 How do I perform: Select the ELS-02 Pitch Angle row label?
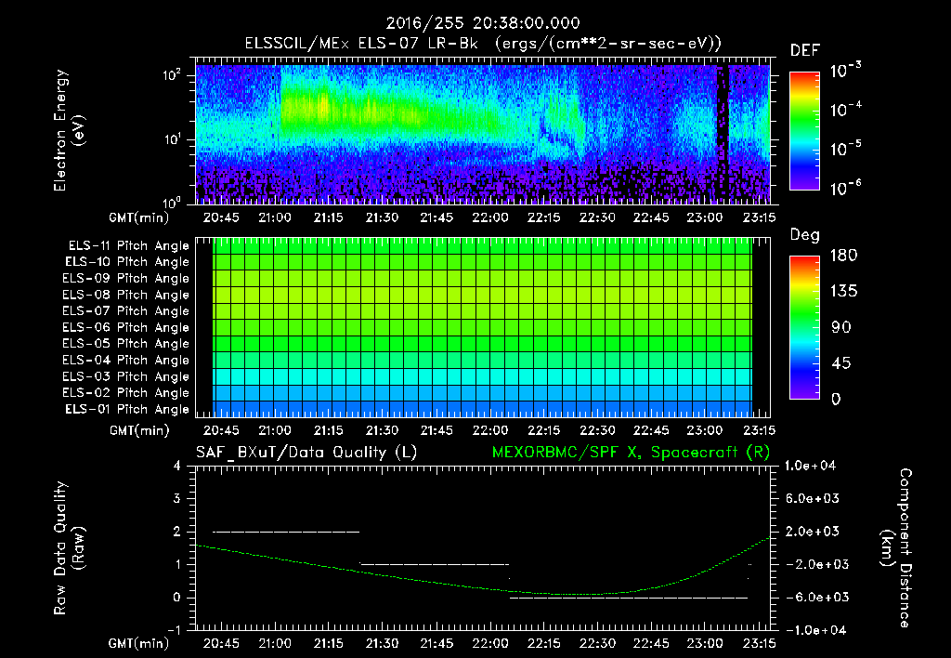pyautogui.click(x=126, y=393)
